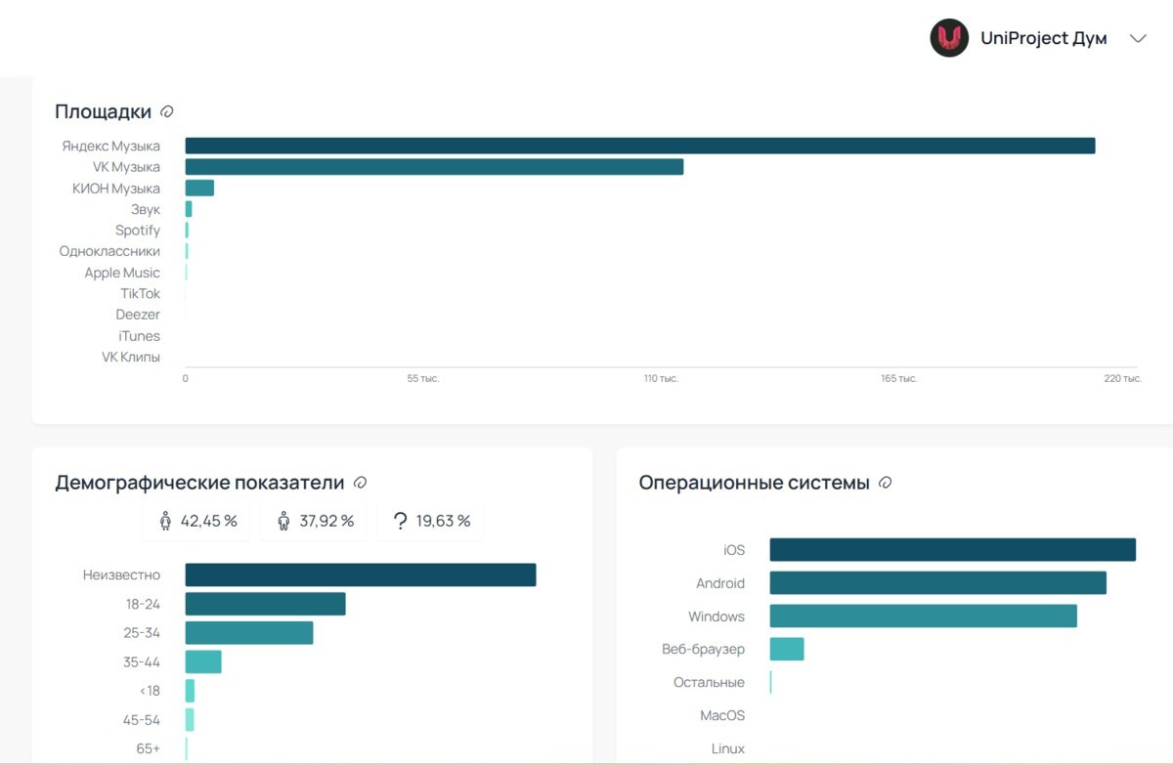
Task: Click the MacOS label
Action: (722, 715)
